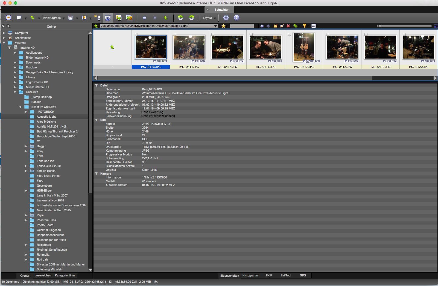Image resolution: width=438 pixels, height=286 pixels.
Task: Tick the checkbox on IMG_0414.JPG thumbnail
Action: (x=174, y=34)
